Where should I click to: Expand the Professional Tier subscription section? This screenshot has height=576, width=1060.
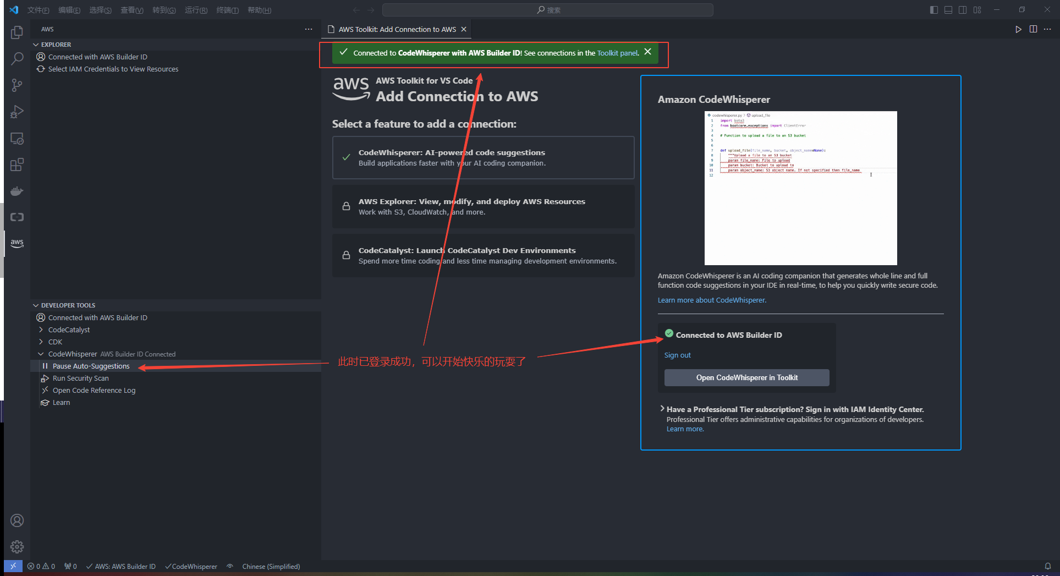coord(662,409)
